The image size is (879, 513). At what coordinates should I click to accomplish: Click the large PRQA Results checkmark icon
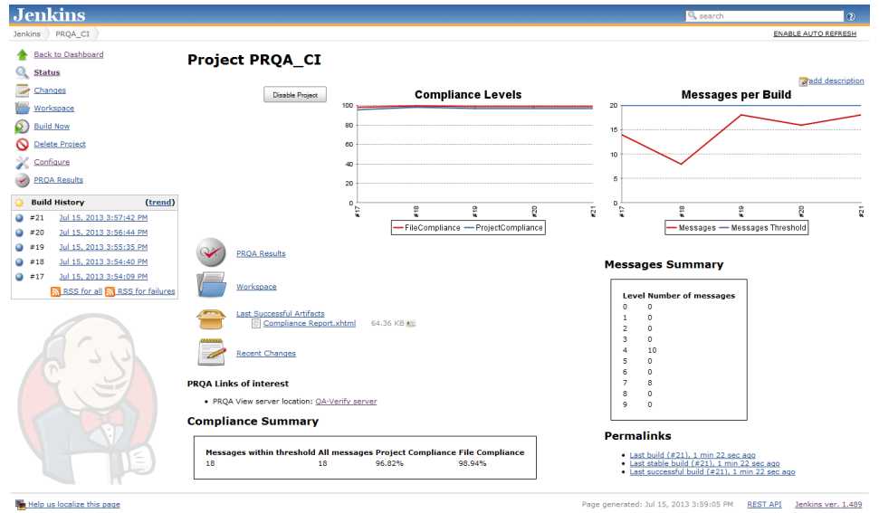(x=211, y=252)
